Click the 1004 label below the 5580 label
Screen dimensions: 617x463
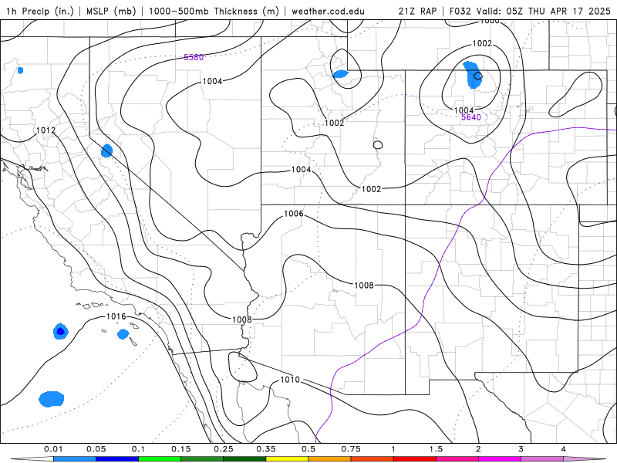(x=213, y=81)
